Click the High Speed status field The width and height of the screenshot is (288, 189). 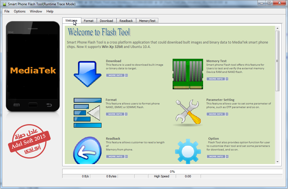162,176
